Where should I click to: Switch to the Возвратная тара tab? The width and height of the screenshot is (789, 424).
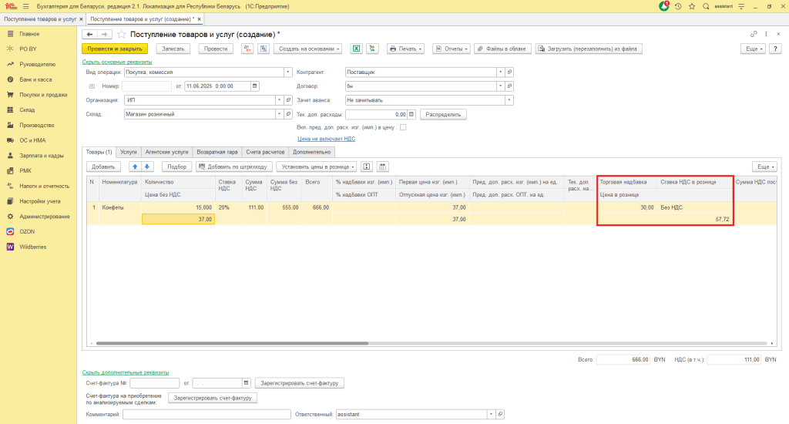(217, 152)
